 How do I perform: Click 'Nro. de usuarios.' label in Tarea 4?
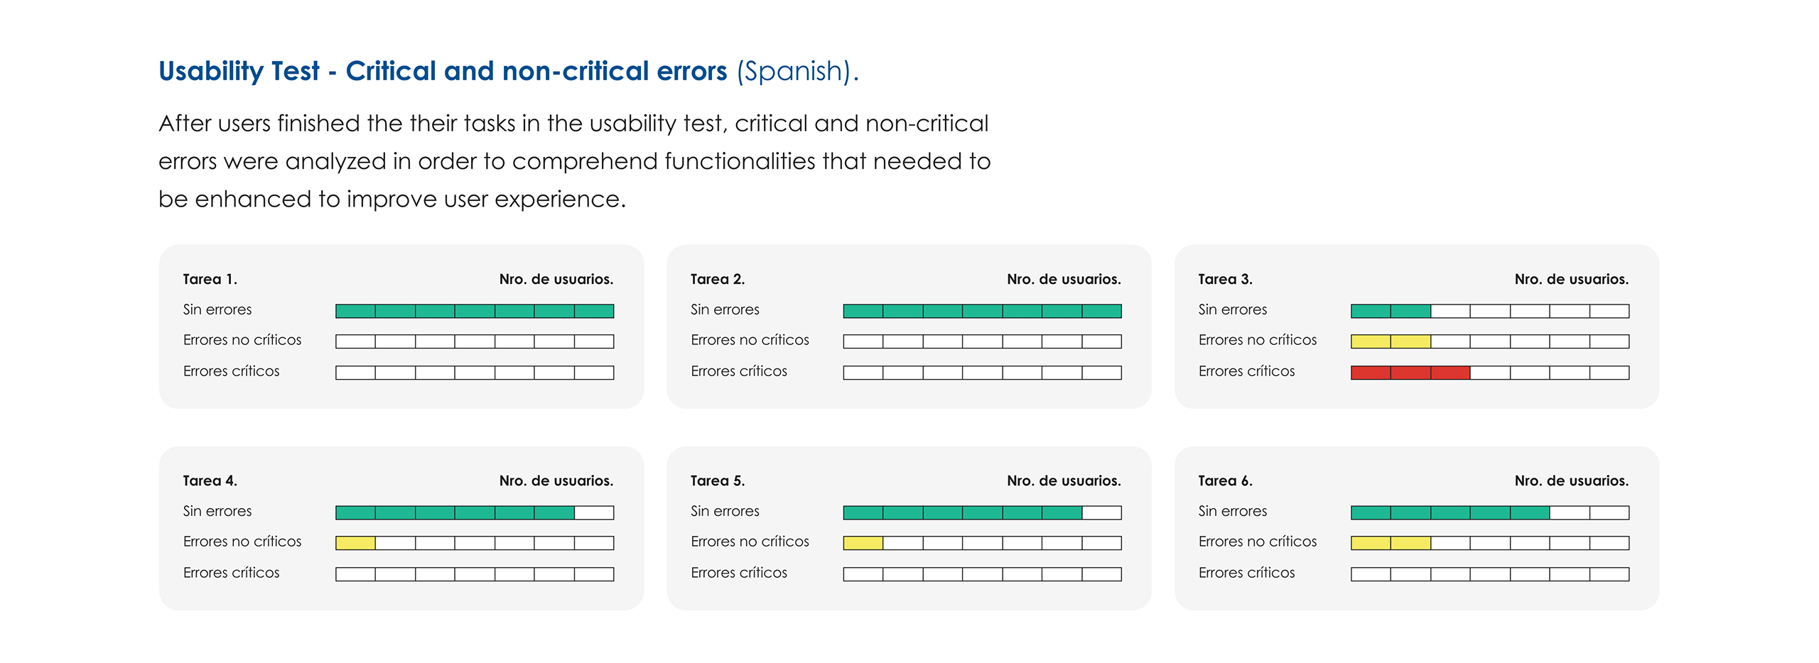(x=556, y=481)
